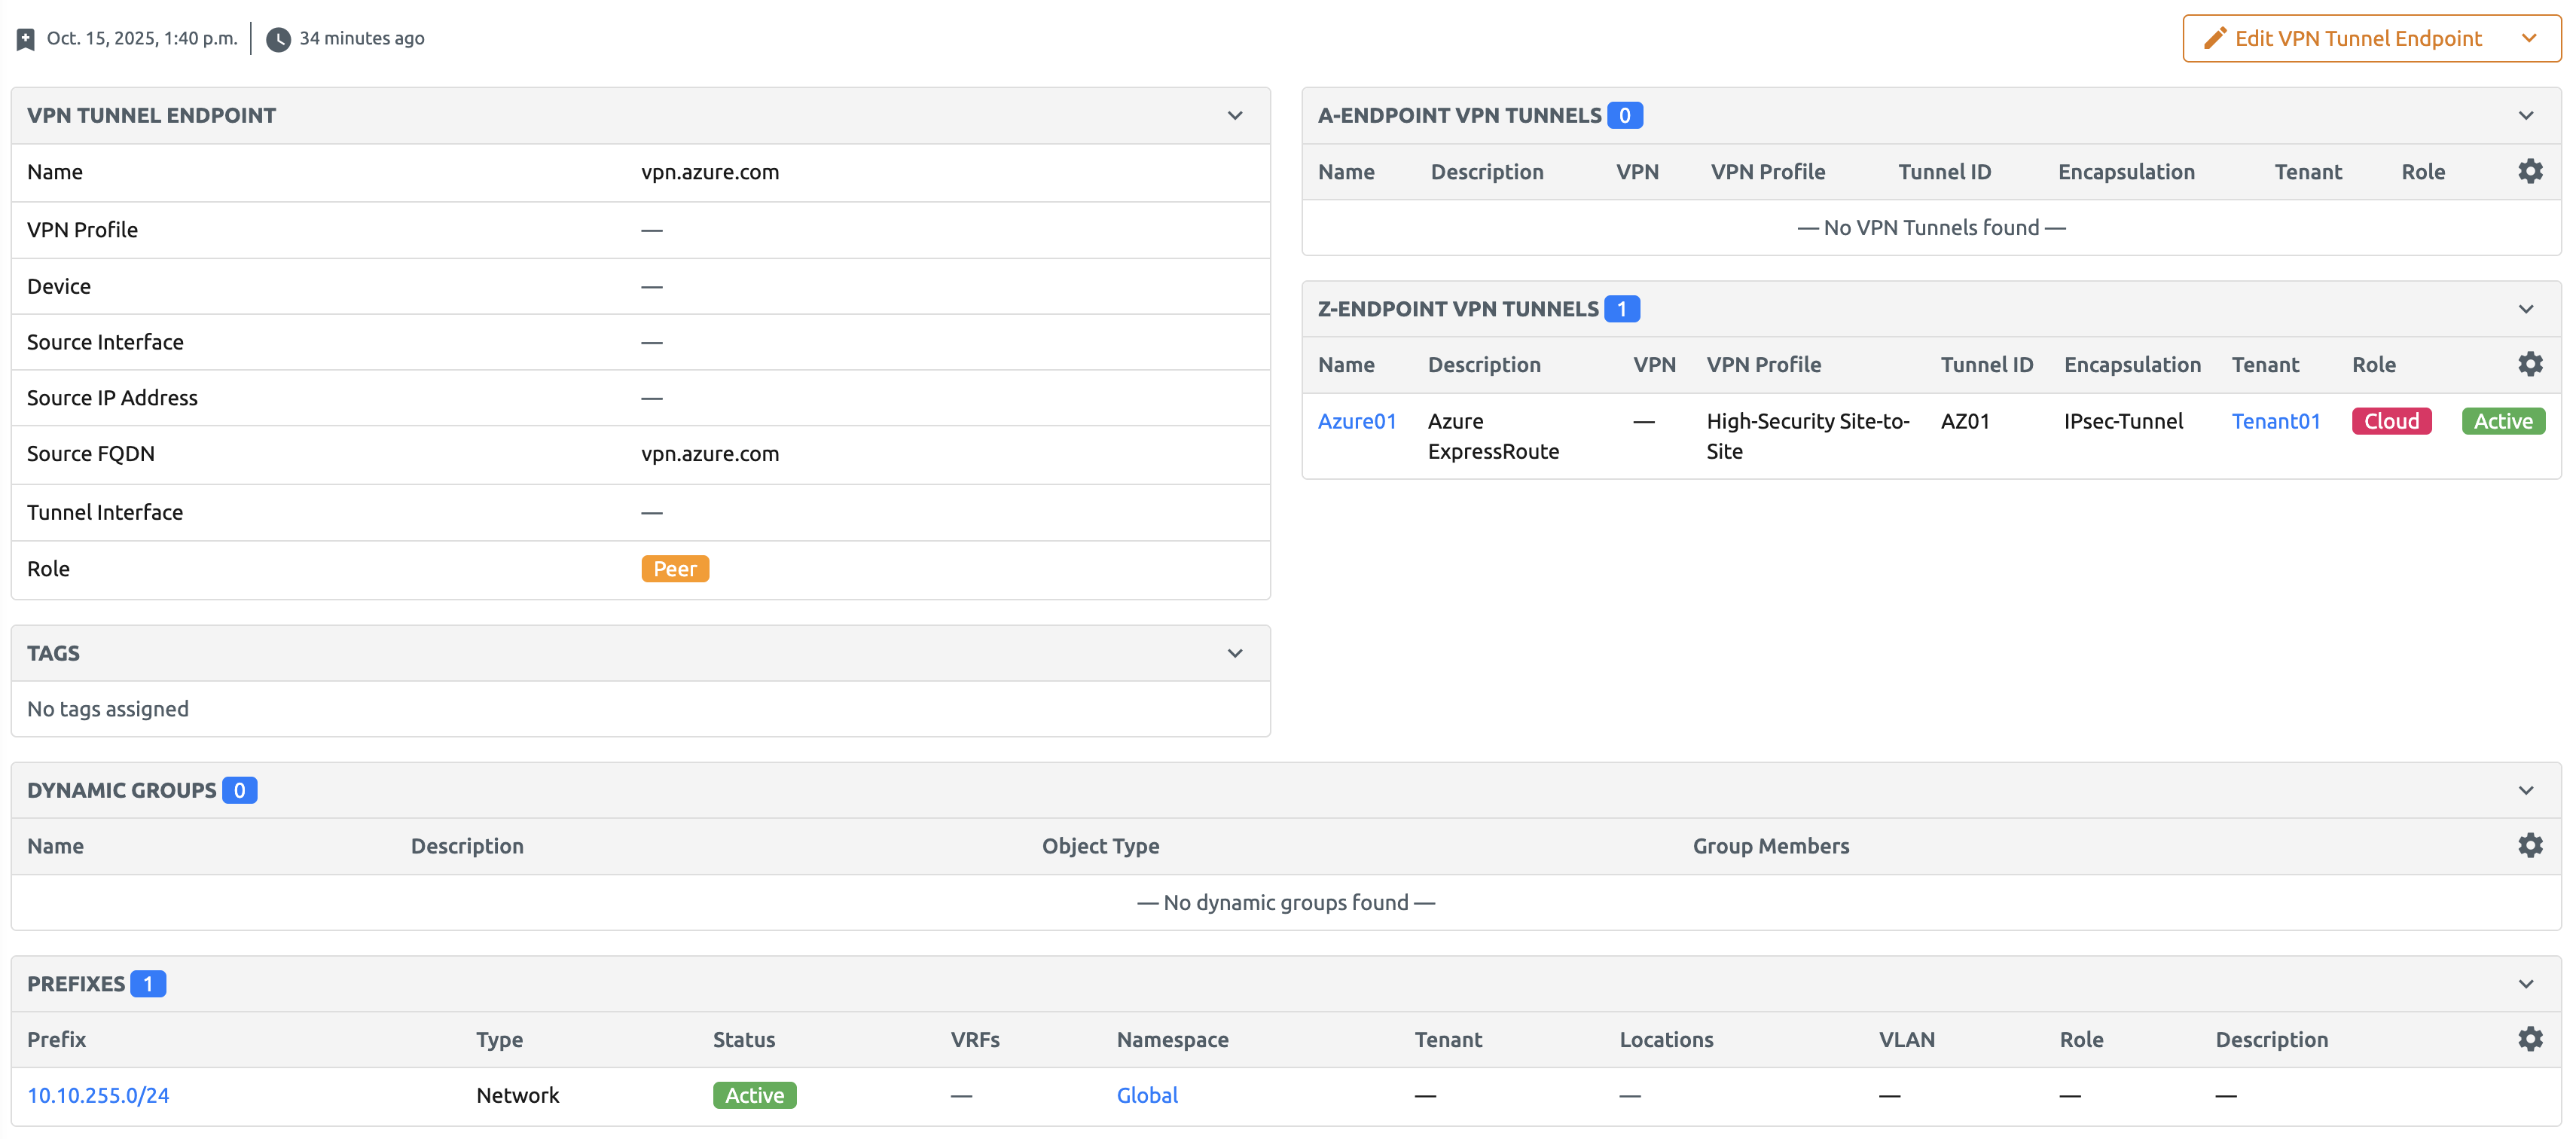This screenshot has height=1139, width=2576.
Task: Collapse the Tags section
Action: click(1236, 652)
